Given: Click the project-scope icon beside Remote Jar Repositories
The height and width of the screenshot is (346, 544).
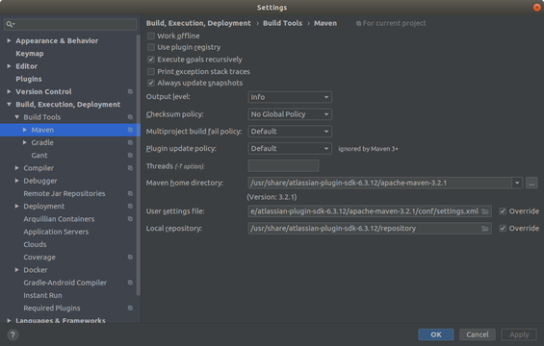Looking at the screenshot, I should click(x=130, y=193).
